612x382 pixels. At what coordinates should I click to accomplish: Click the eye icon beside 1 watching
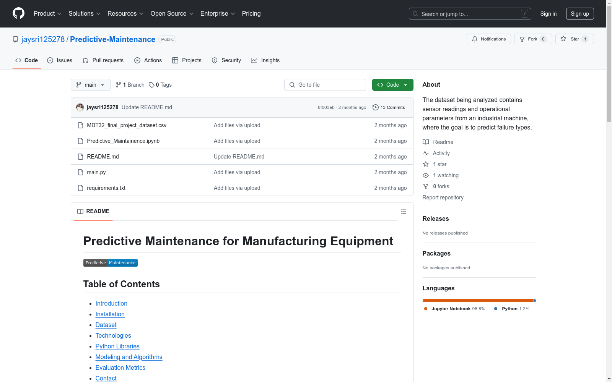pos(426,175)
